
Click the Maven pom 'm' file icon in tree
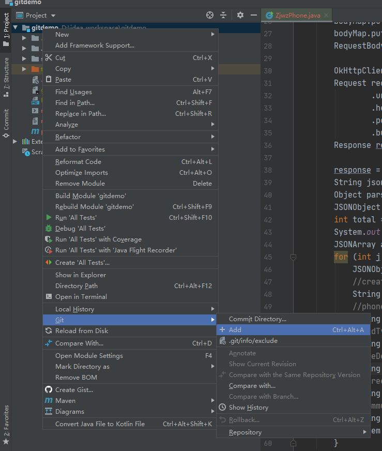[35, 131]
